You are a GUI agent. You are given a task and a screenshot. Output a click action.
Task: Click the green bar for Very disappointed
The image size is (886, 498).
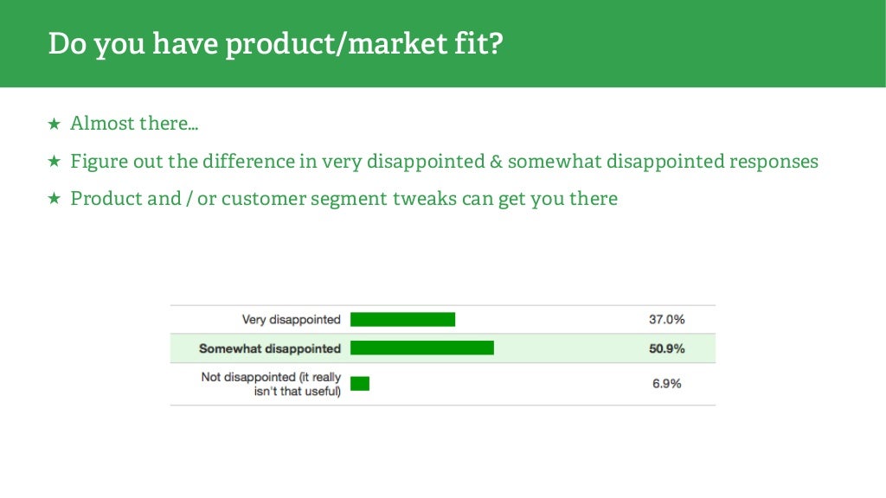[402, 320]
